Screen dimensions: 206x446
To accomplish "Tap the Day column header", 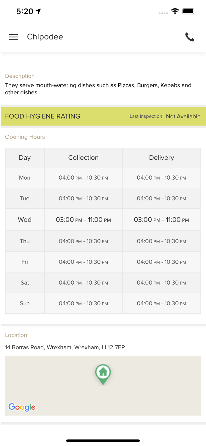I will click(25, 158).
